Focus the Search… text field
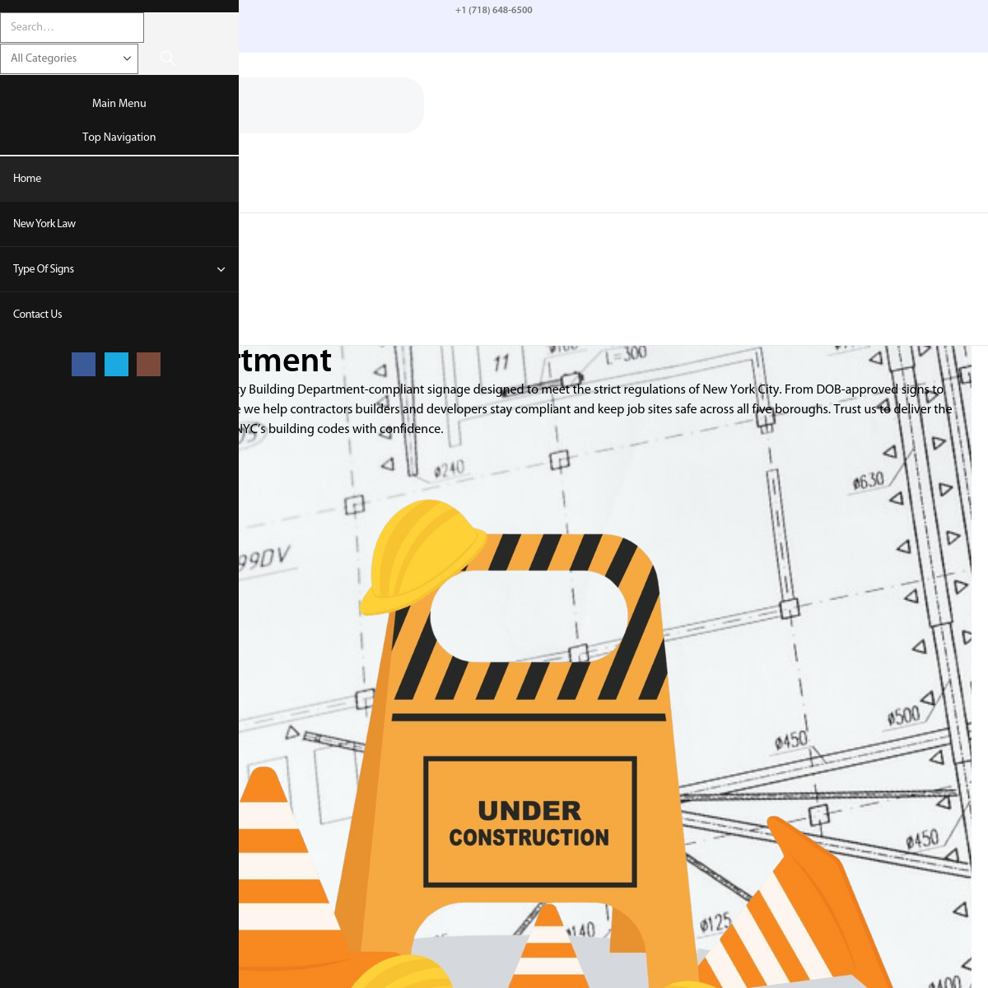 pyautogui.click(x=72, y=27)
